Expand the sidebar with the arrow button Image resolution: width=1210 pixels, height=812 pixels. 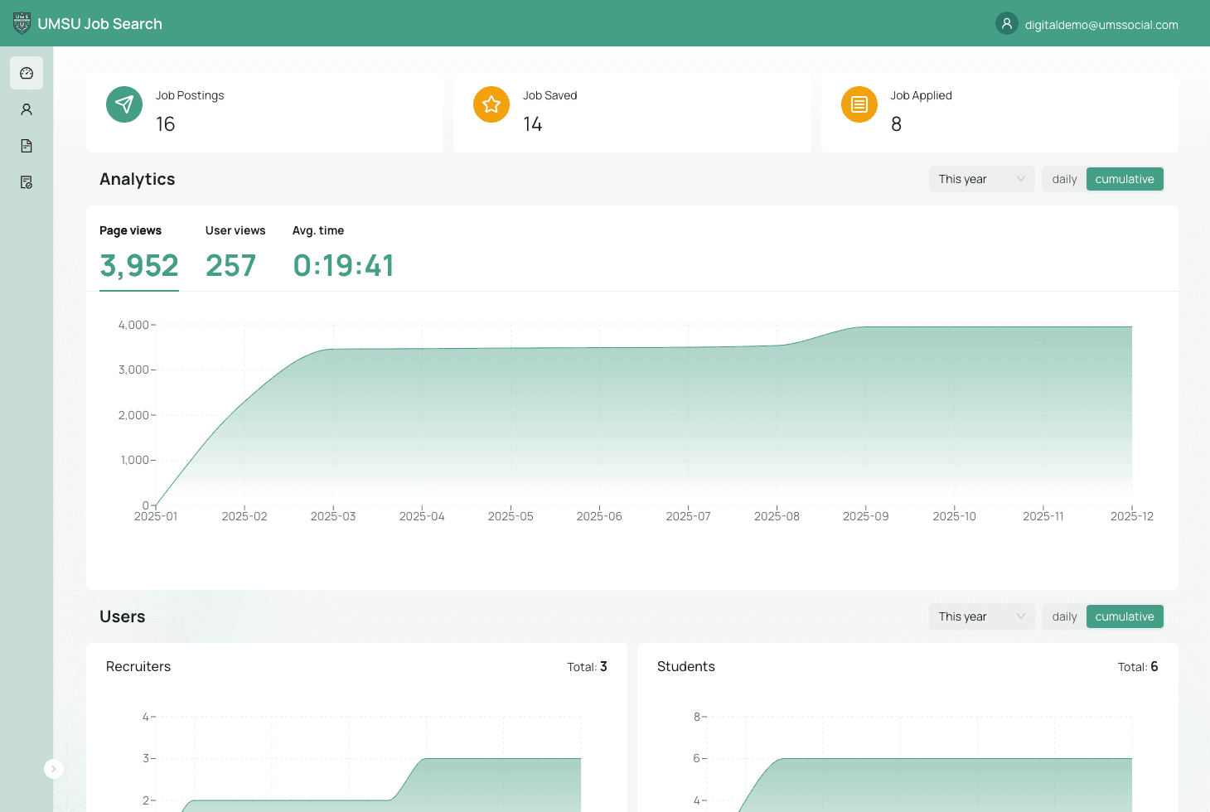54,769
